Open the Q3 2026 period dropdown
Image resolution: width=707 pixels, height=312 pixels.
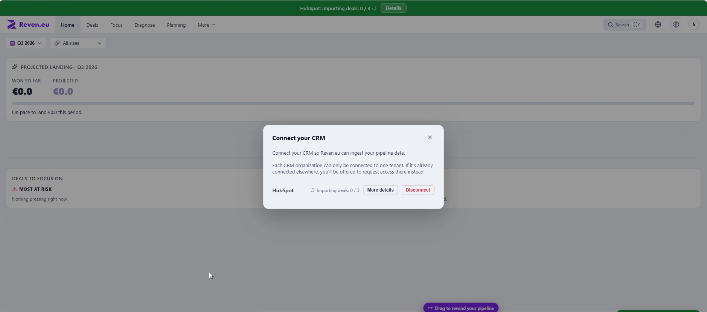pos(26,43)
